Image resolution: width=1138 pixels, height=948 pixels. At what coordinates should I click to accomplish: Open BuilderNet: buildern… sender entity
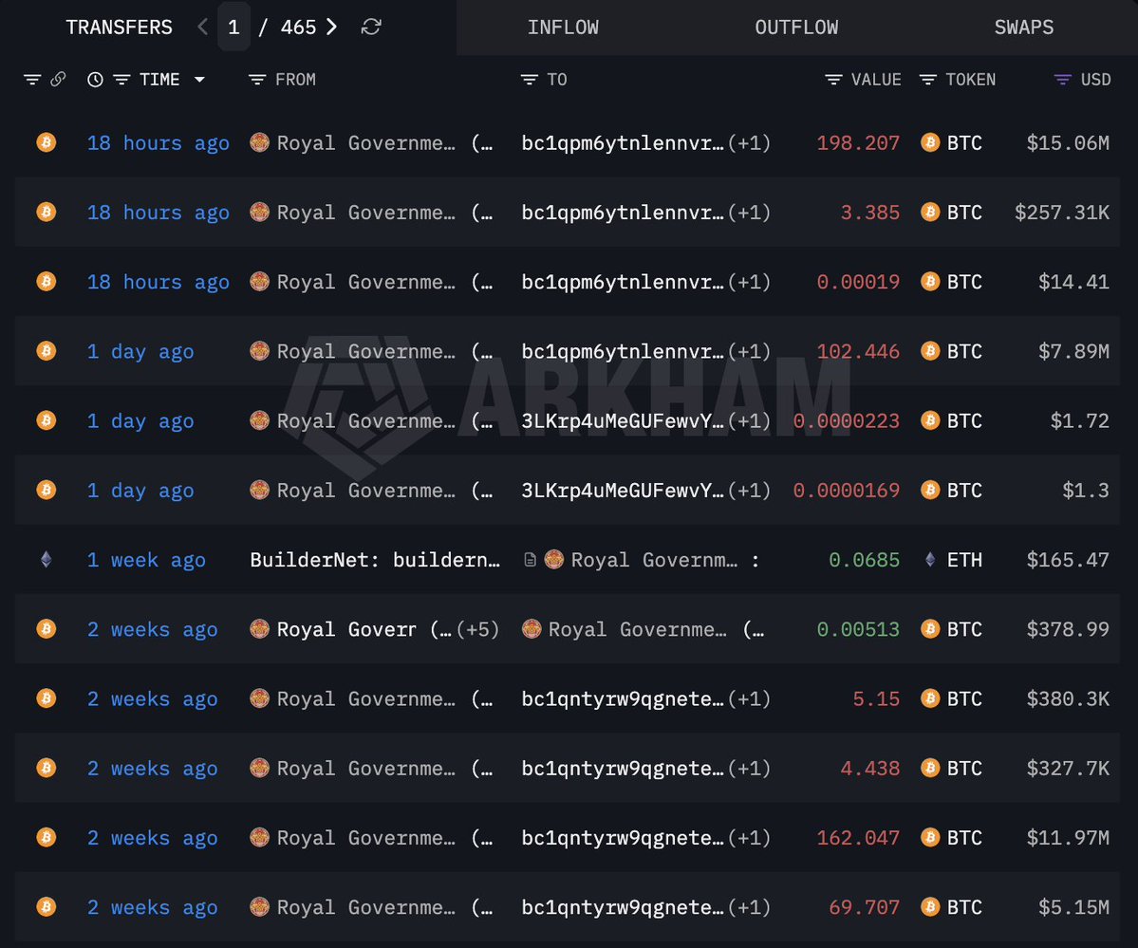pos(375,560)
